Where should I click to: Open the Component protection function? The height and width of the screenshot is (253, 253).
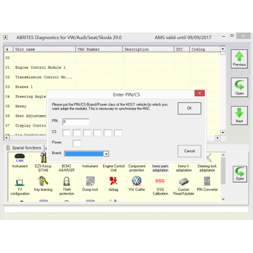point(137,168)
